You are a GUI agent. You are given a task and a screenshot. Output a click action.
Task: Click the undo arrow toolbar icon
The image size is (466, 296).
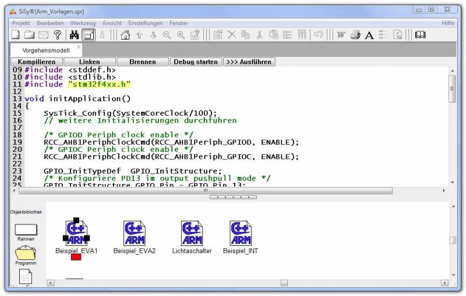[319, 35]
